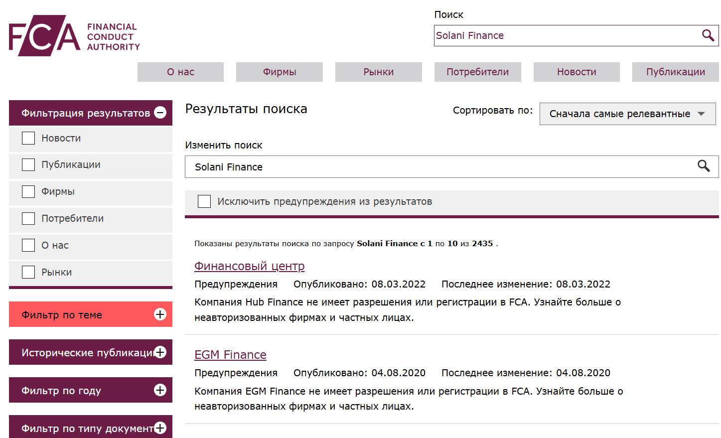Viewport: 721px width, 438px height.
Task: Check the Публикации filter checkbox
Action: click(x=28, y=164)
